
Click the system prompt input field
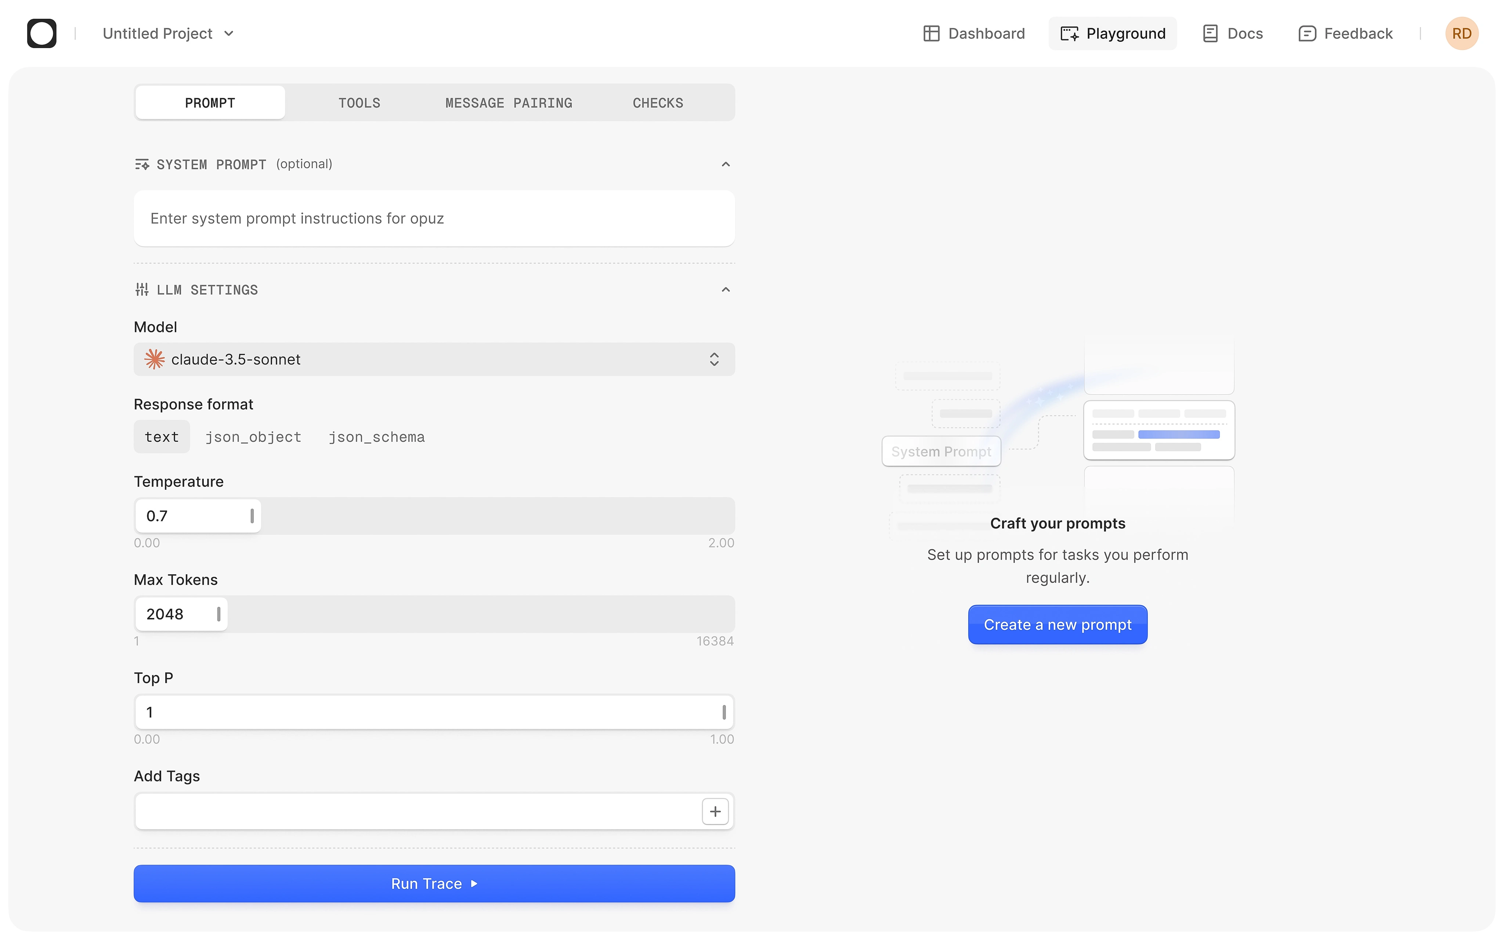coord(434,219)
